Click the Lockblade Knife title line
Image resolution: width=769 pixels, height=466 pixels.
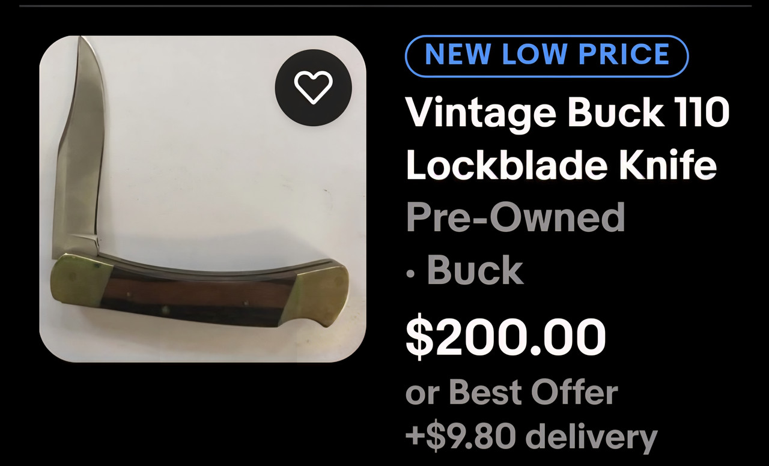561,165
